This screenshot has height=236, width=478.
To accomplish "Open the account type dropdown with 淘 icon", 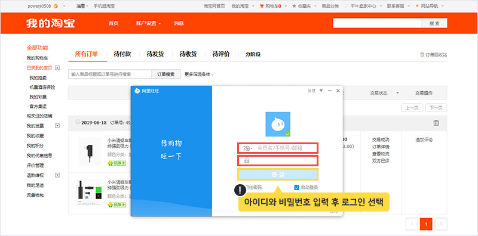I will [x=247, y=148].
